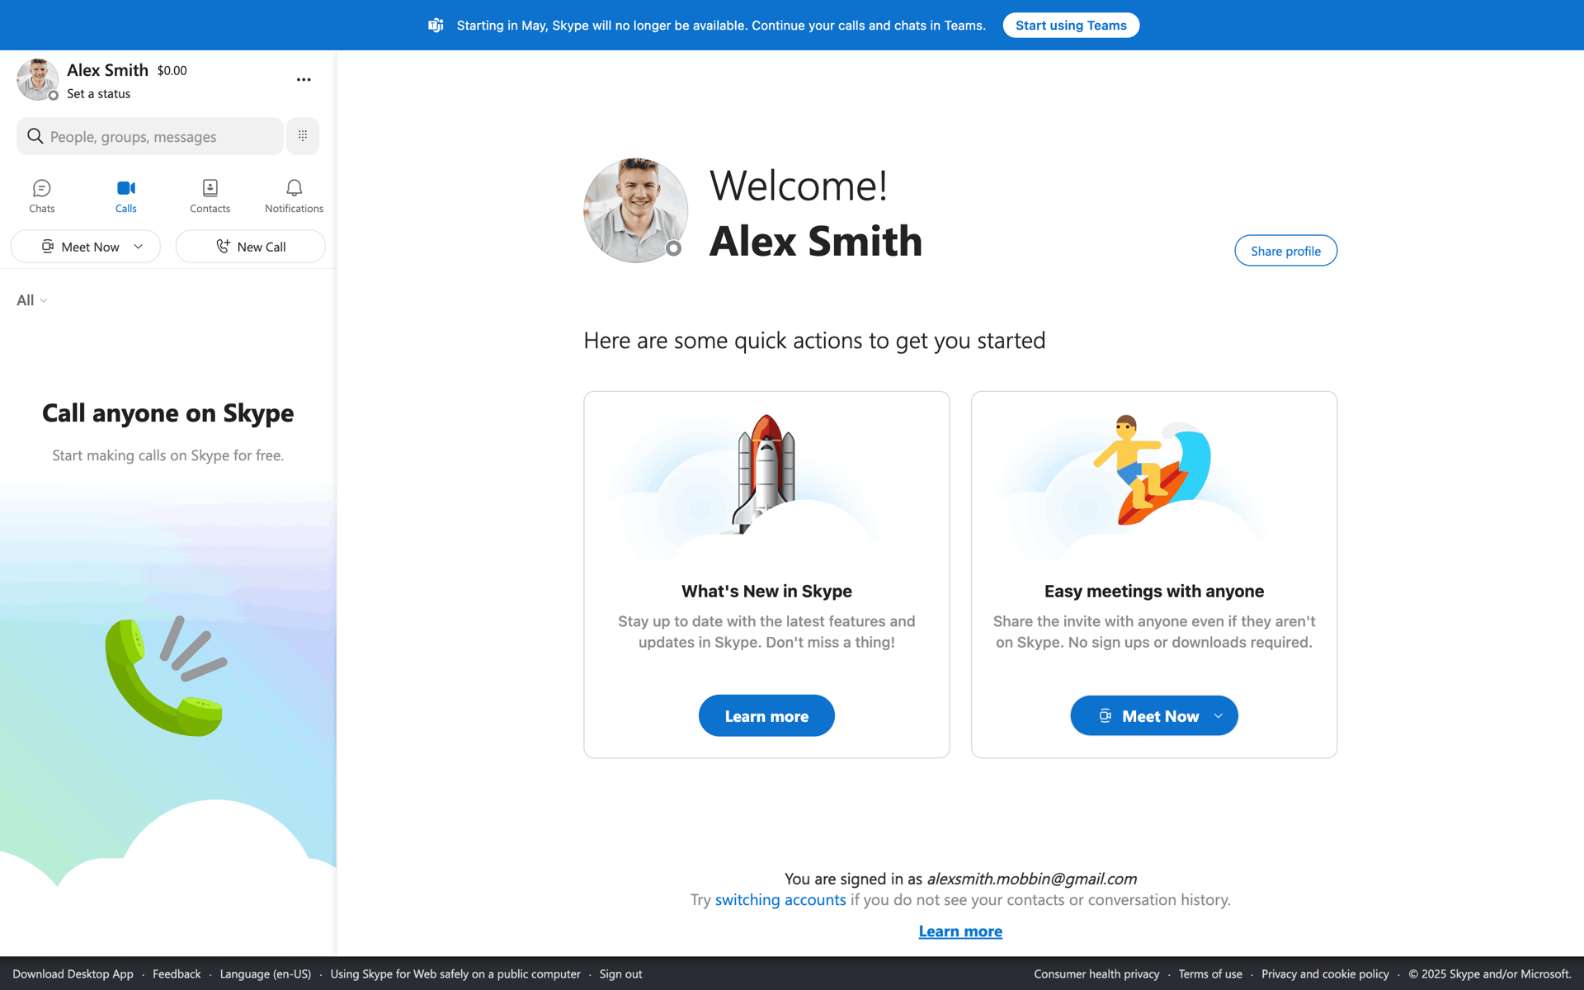Open the Chats tab
This screenshot has width=1584, height=990.
coord(42,196)
